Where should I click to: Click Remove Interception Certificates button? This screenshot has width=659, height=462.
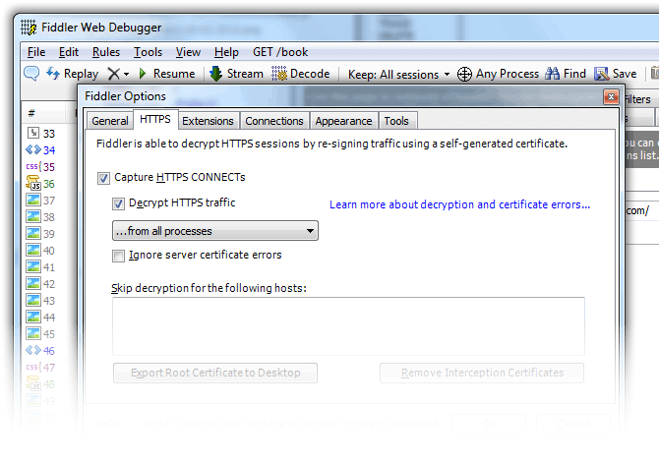[482, 373]
